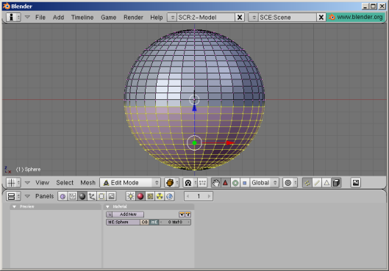Show the World buttons globe icon
This screenshot has width=389, height=271.
point(169,196)
